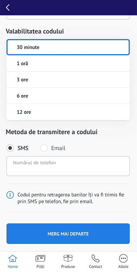
Task: Switch to the Produse tab label
Action: (x=68, y=266)
